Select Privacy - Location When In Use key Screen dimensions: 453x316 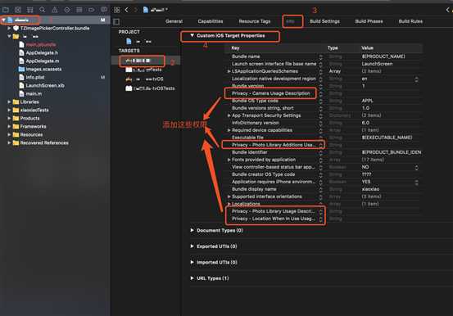click(273, 219)
